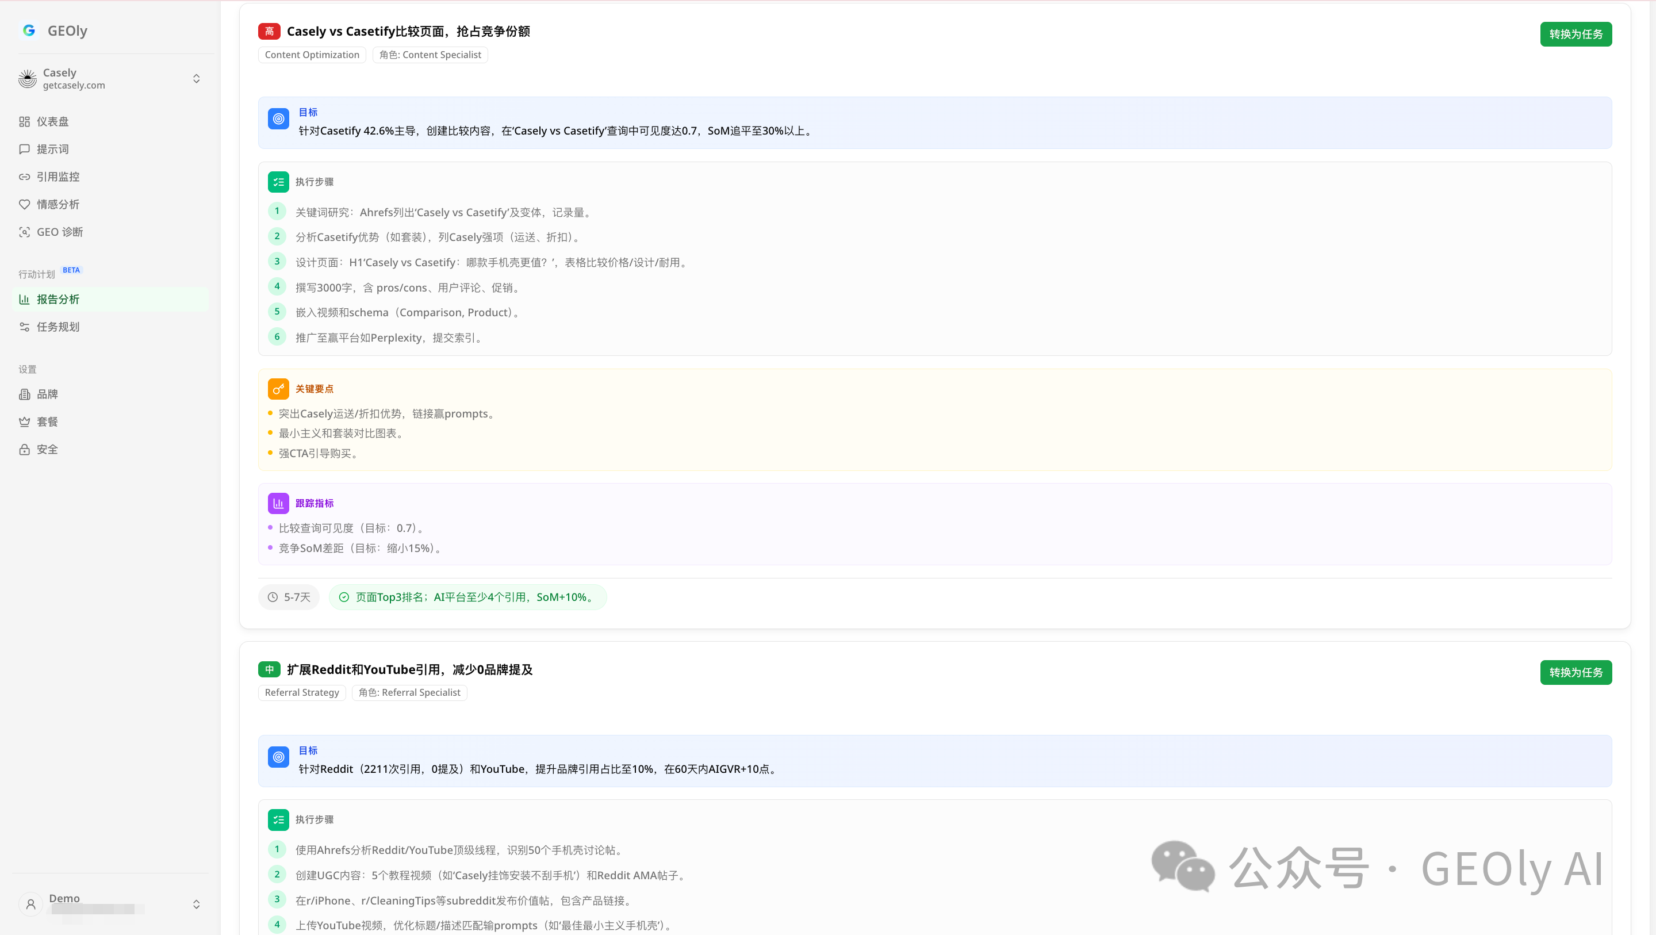Click the 角色: Referral Specialist tag
This screenshot has height=935, width=1656.
pyautogui.click(x=409, y=692)
